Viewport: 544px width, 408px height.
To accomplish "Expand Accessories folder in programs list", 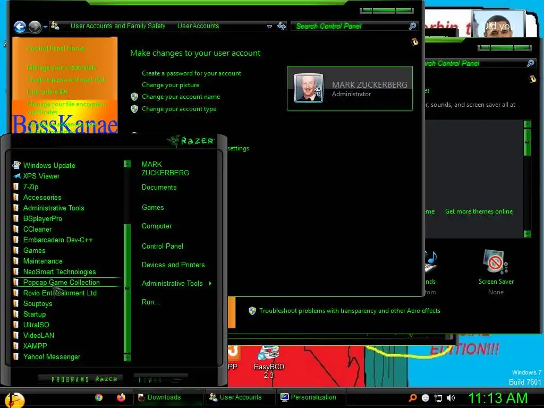I will coord(42,198).
